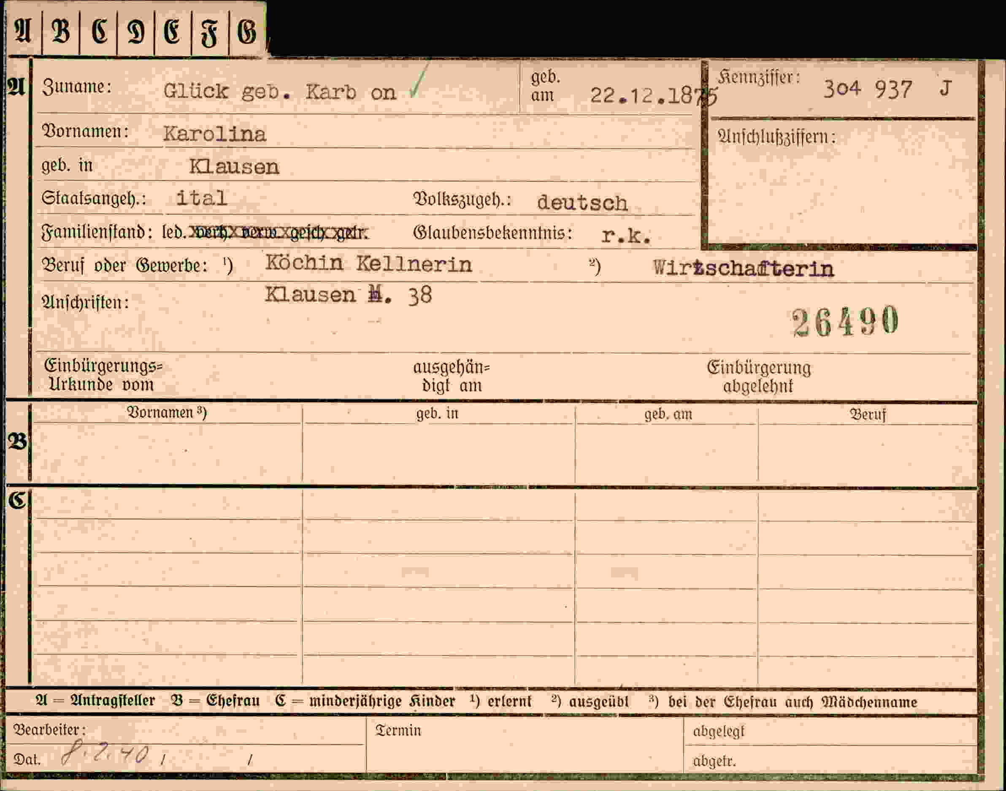The image size is (1006, 791).
Task: Click the 'Vornamen 3)' column header
Action: (x=167, y=412)
